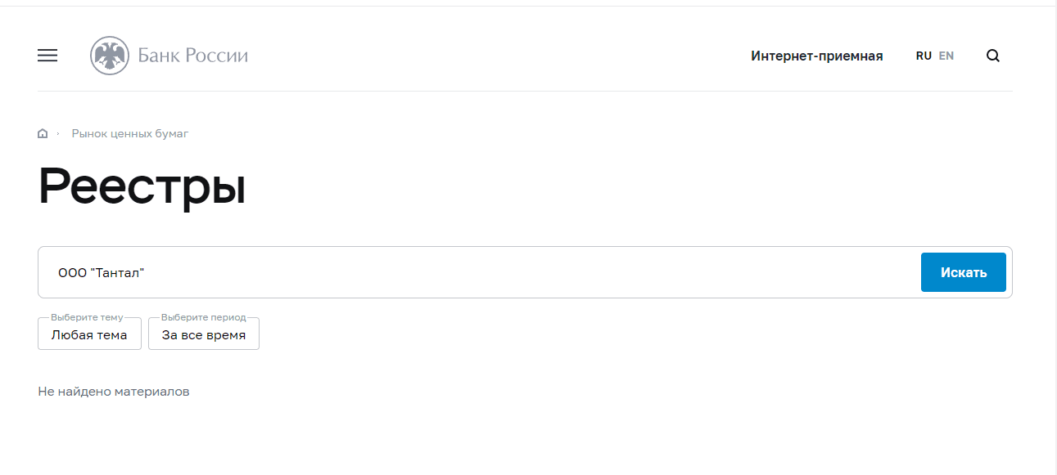Click the "Реестры" page heading
This screenshot has width=1057, height=475.
[142, 186]
